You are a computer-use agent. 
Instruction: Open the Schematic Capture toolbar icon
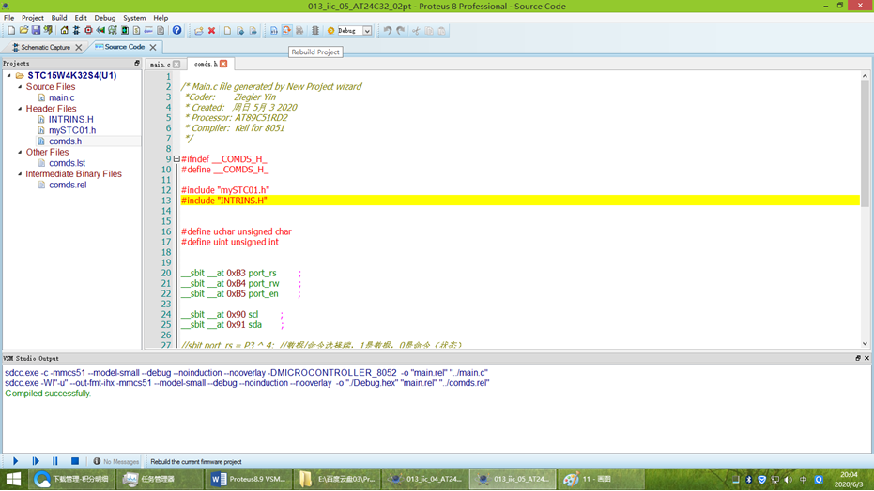tap(76, 31)
